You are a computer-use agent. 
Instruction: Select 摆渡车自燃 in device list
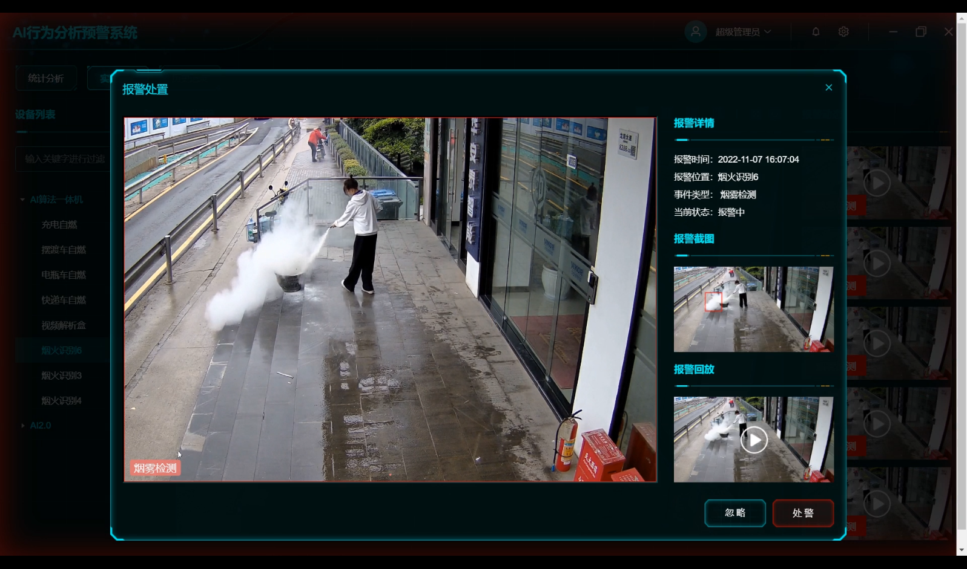[64, 250]
